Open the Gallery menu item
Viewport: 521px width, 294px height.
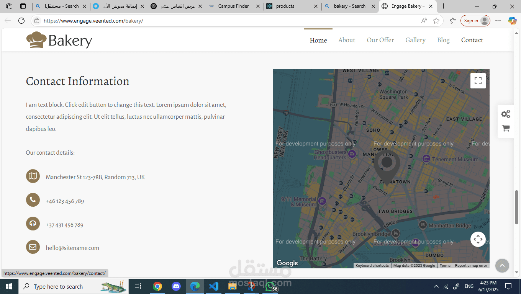pyautogui.click(x=416, y=40)
